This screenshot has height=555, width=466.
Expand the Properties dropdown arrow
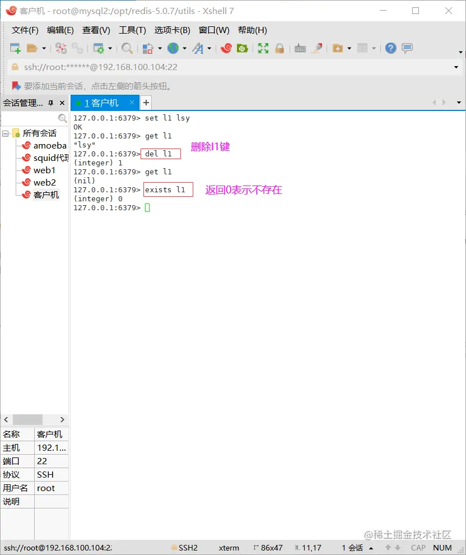(110, 48)
